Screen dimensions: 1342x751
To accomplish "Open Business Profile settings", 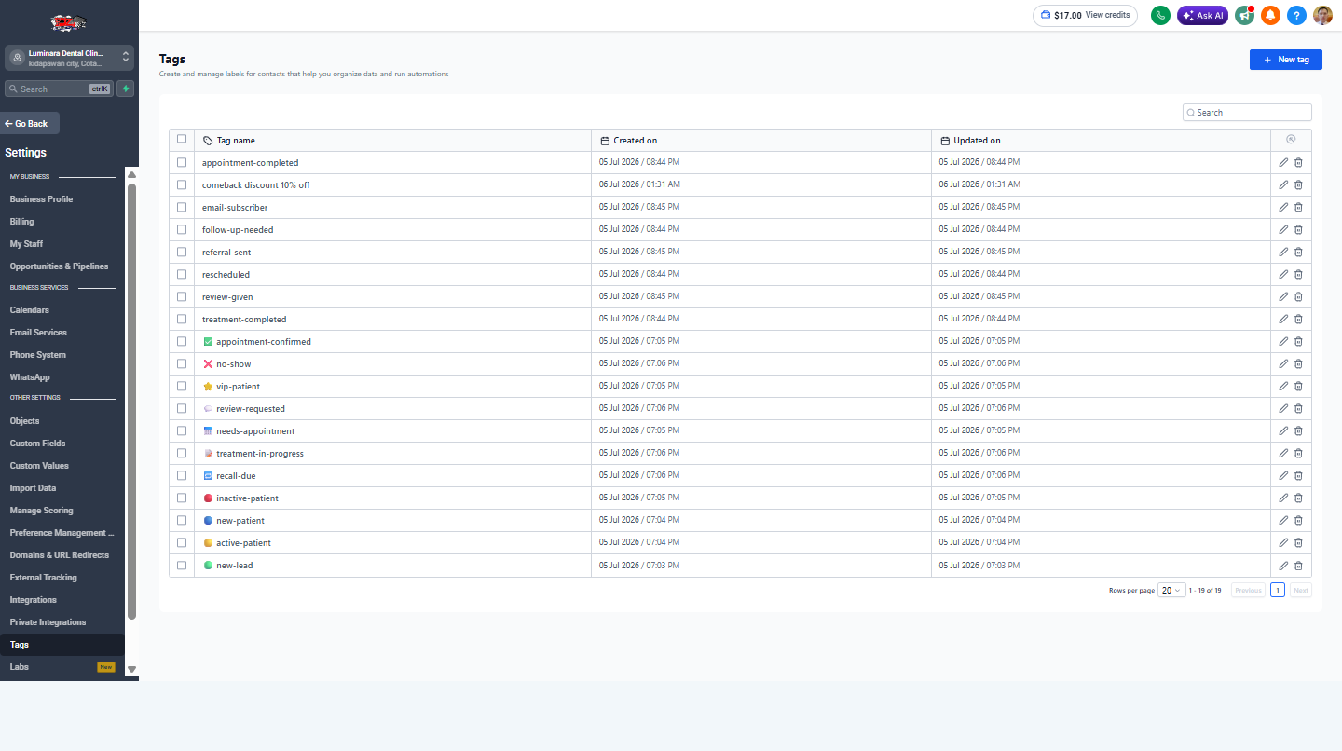I will (x=41, y=199).
